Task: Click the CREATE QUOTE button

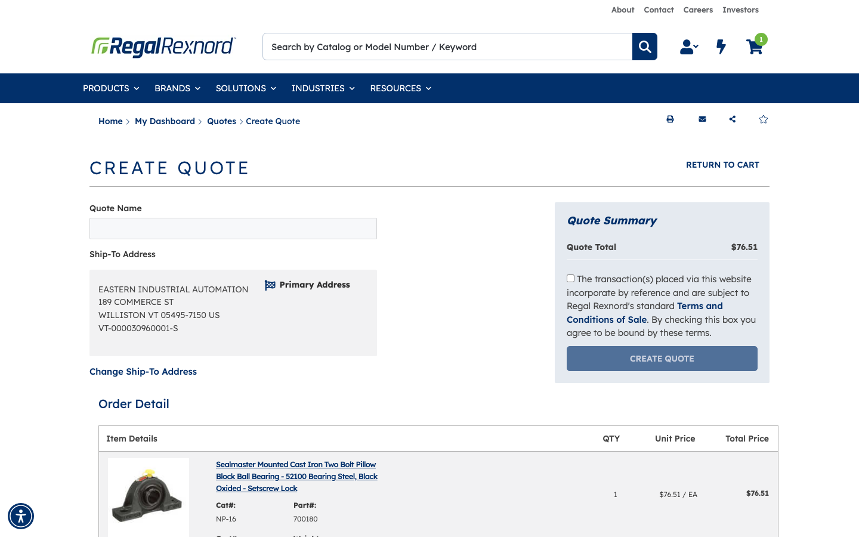Action: [662, 359]
